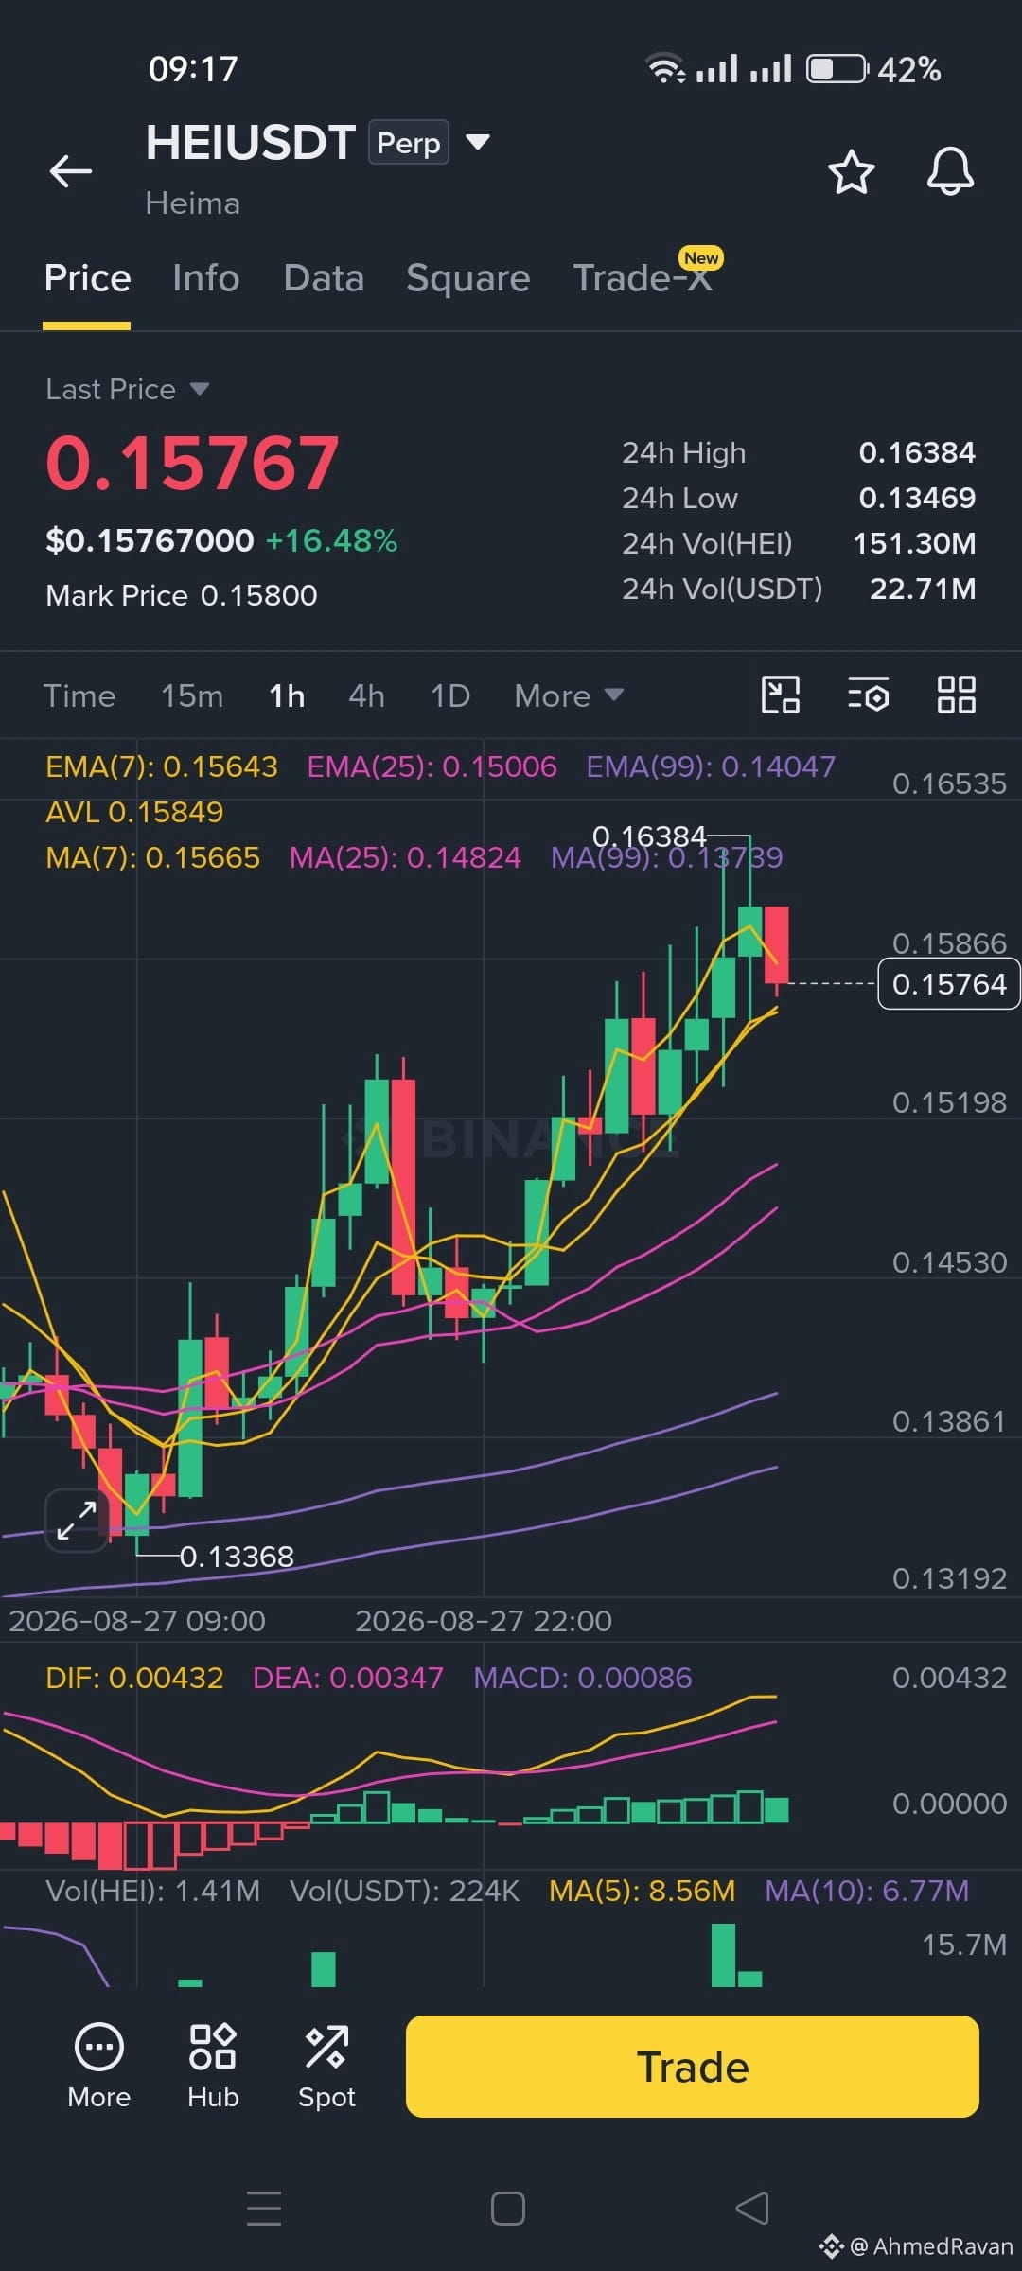
Task: Tap the current price label 0.15764
Action: coord(949,984)
